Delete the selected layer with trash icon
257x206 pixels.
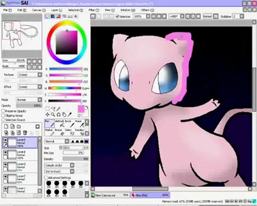point(25,132)
